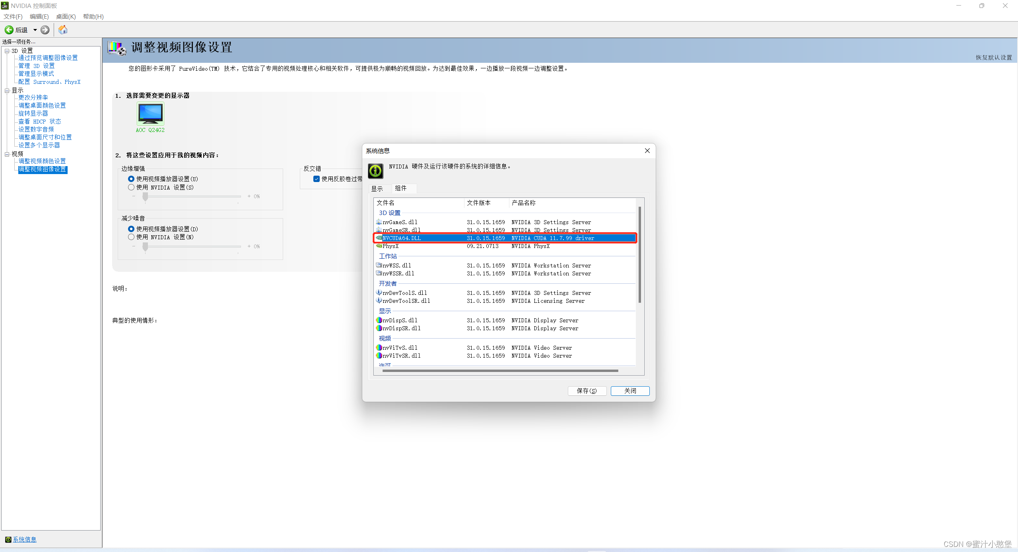Click the edge enhancement slider handle
Screen dimensions: 1018x552
click(x=145, y=197)
